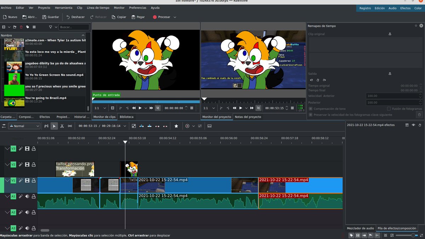Open timeline track settings icon beside Normal
Viewport: 425px width, 239px height.
4,126
